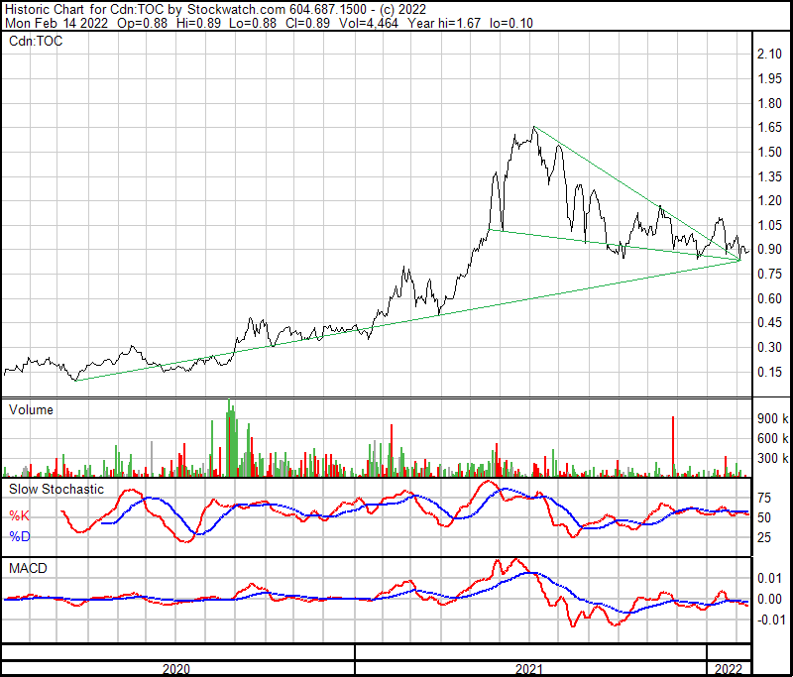Click the 1.50 price axis label

(769, 153)
